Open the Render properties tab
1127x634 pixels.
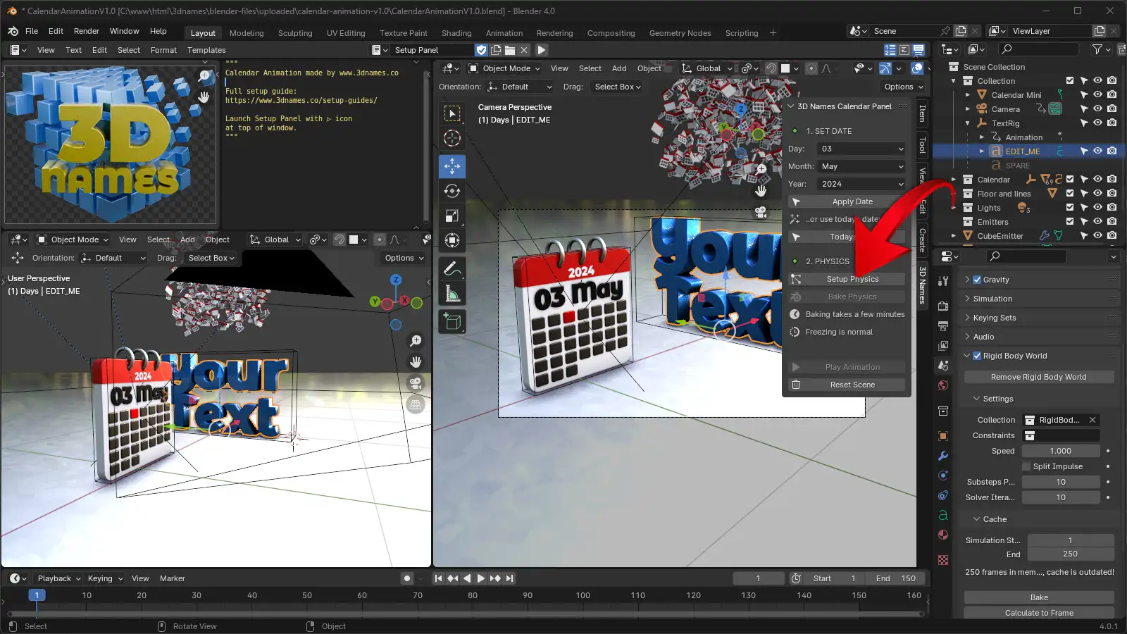(943, 306)
